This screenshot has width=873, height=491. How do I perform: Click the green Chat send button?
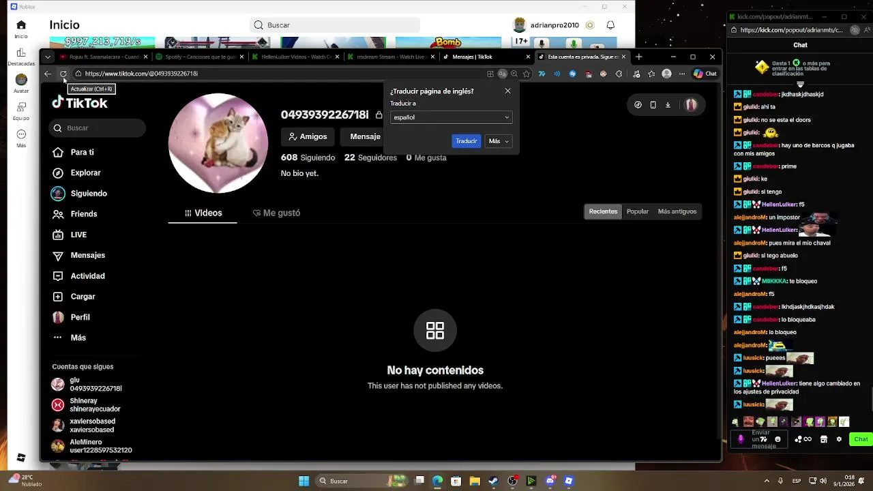861,439
